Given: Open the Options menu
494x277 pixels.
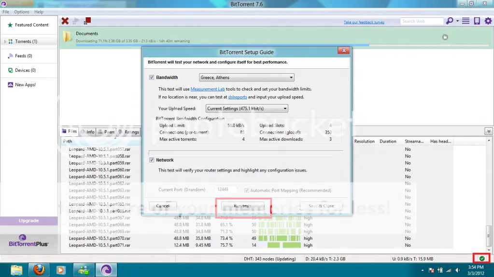Looking at the screenshot, I should [21, 12].
